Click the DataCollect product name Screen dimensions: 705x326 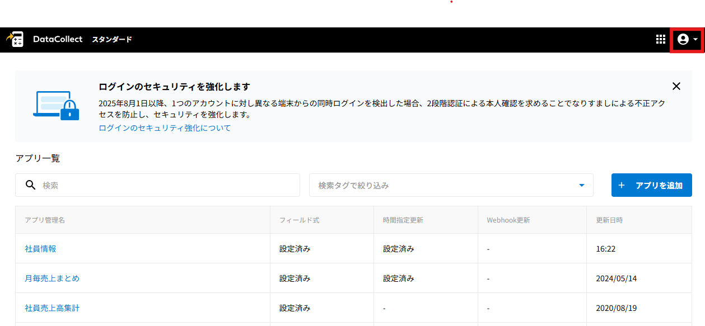click(x=58, y=39)
